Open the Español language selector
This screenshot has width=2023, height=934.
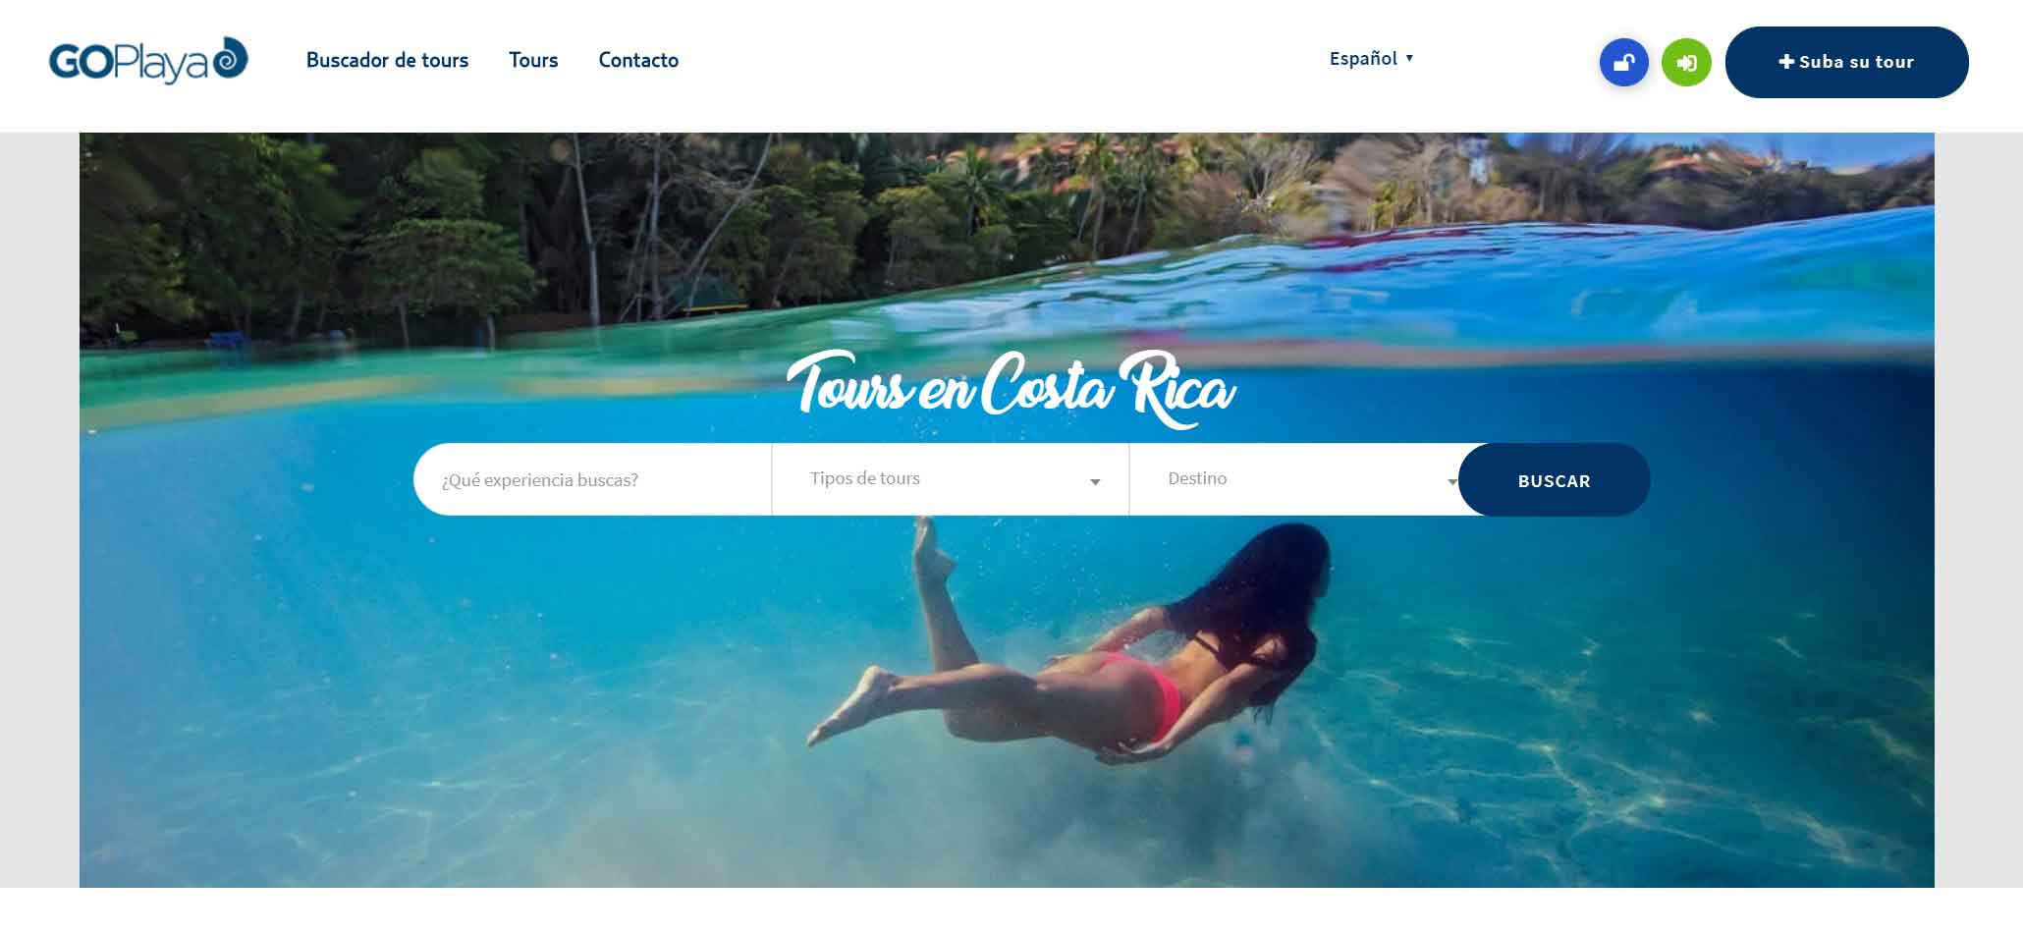[x=1371, y=58]
